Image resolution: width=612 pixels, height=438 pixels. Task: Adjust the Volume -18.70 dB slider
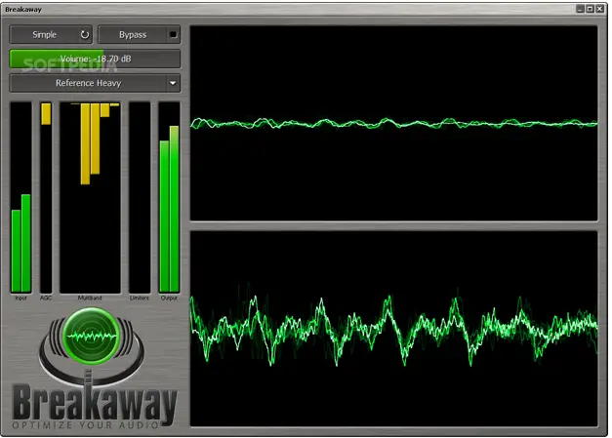click(x=95, y=59)
